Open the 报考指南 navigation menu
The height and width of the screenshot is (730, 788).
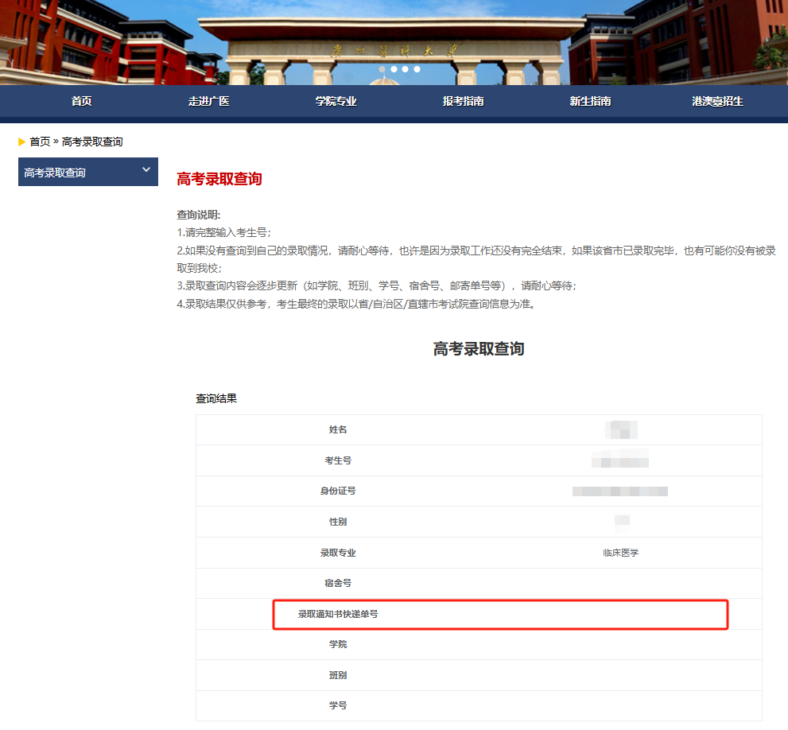point(464,101)
